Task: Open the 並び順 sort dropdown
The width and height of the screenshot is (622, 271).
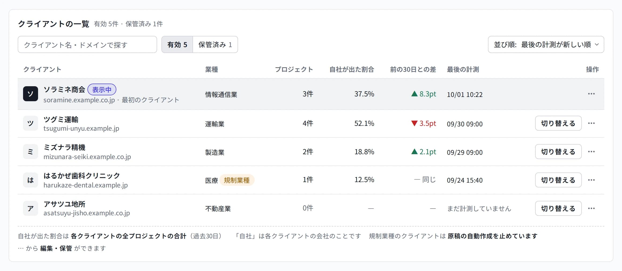Action: click(546, 44)
